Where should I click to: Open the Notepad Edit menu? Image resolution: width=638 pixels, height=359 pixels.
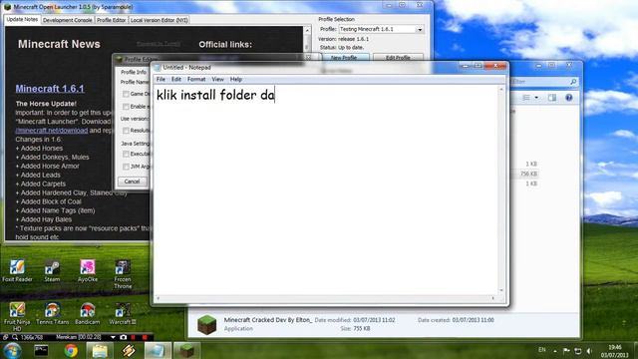(176, 80)
